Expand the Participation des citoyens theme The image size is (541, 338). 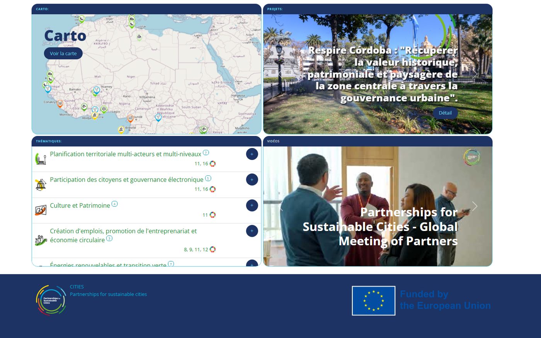click(252, 180)
